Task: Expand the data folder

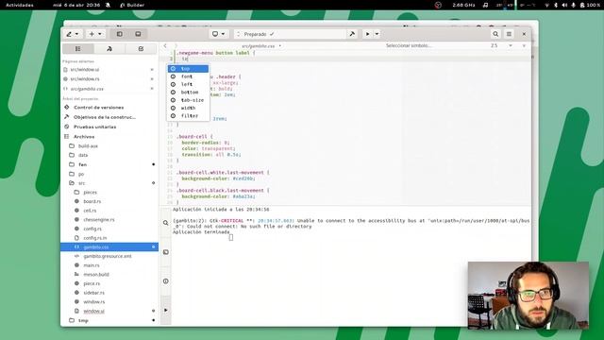Action: [83, 155]
